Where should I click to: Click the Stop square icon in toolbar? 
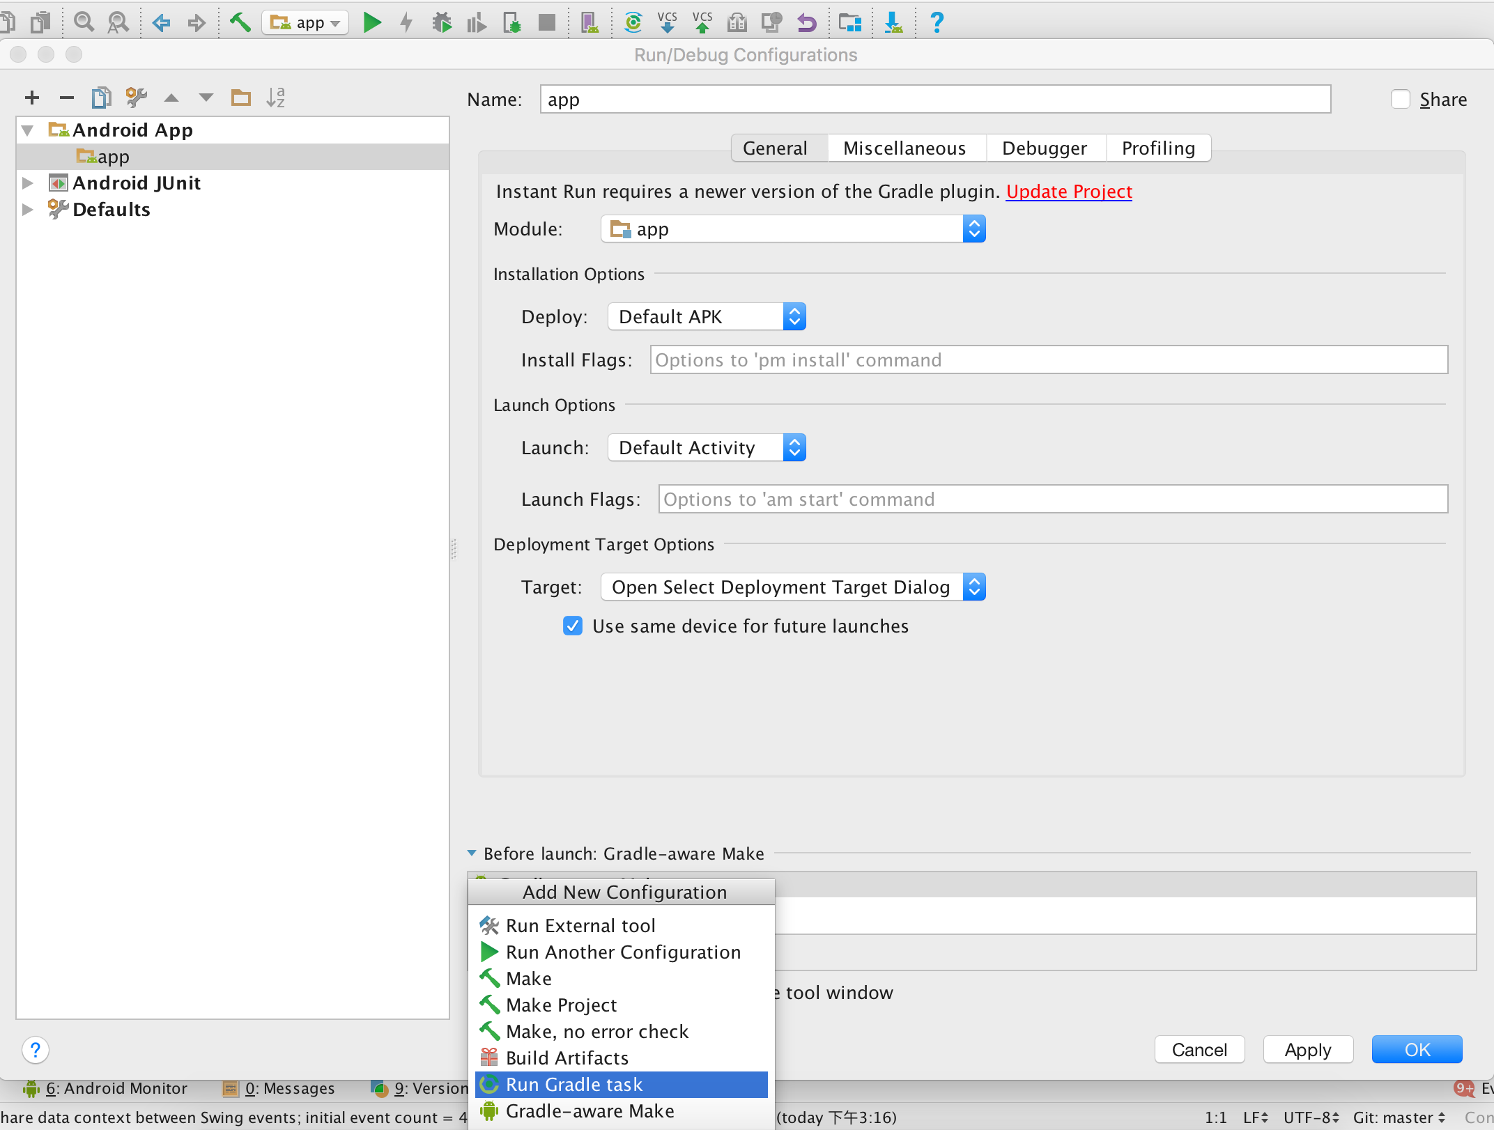pos(547,22)
